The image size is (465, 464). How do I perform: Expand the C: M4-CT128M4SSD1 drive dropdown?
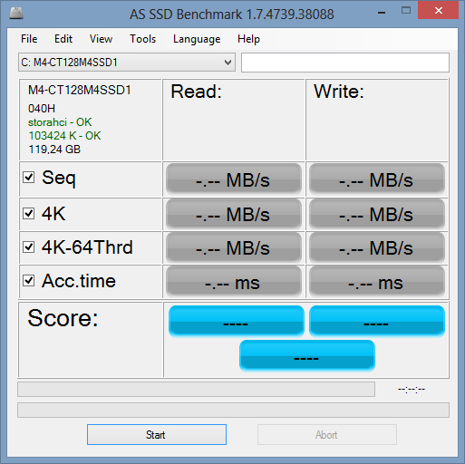pos(127,63)
